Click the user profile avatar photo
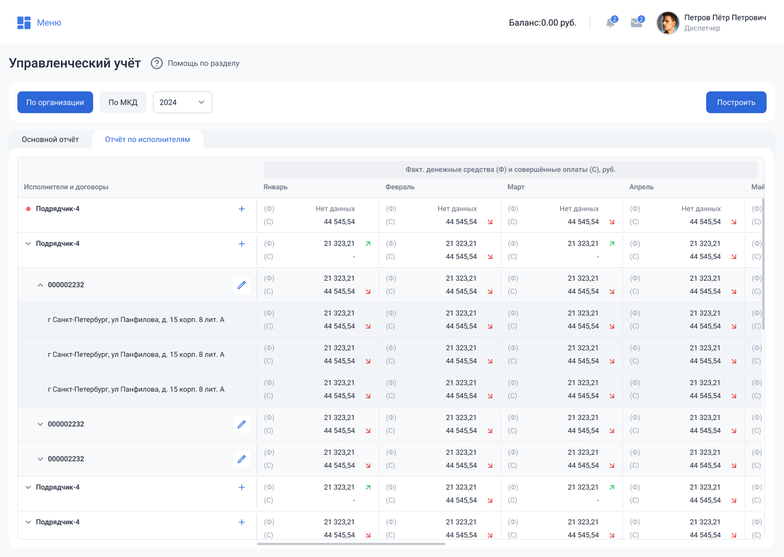The height and width of the screenshot is (557, 784). (x=667, y=23)
